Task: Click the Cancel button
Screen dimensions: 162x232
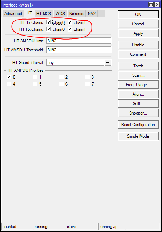Action: pos(138,24)
